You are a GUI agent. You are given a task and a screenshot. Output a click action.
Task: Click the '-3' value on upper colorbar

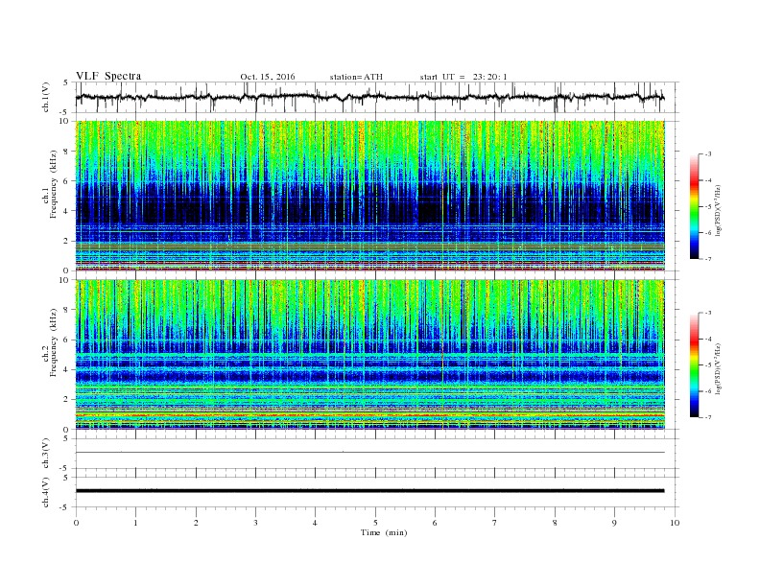tap(708, 154)
